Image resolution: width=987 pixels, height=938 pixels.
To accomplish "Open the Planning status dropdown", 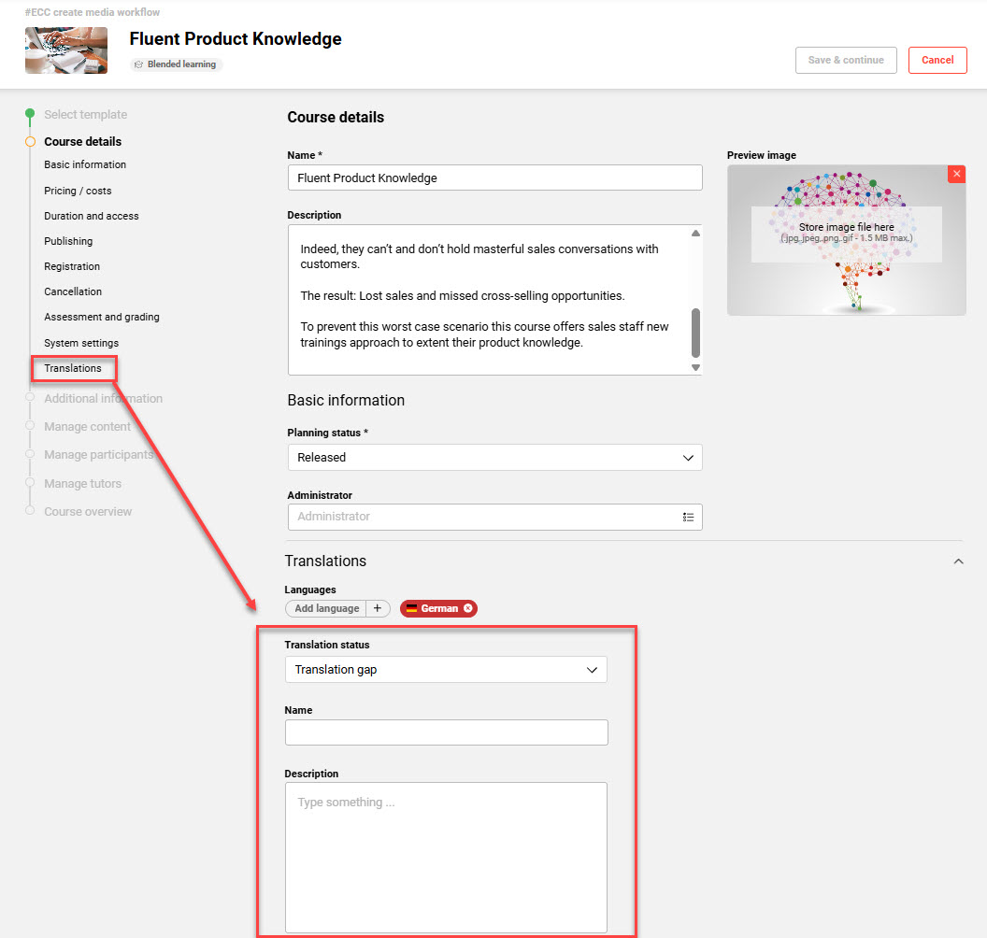I will pyautogui.click(x=494, y=458).
